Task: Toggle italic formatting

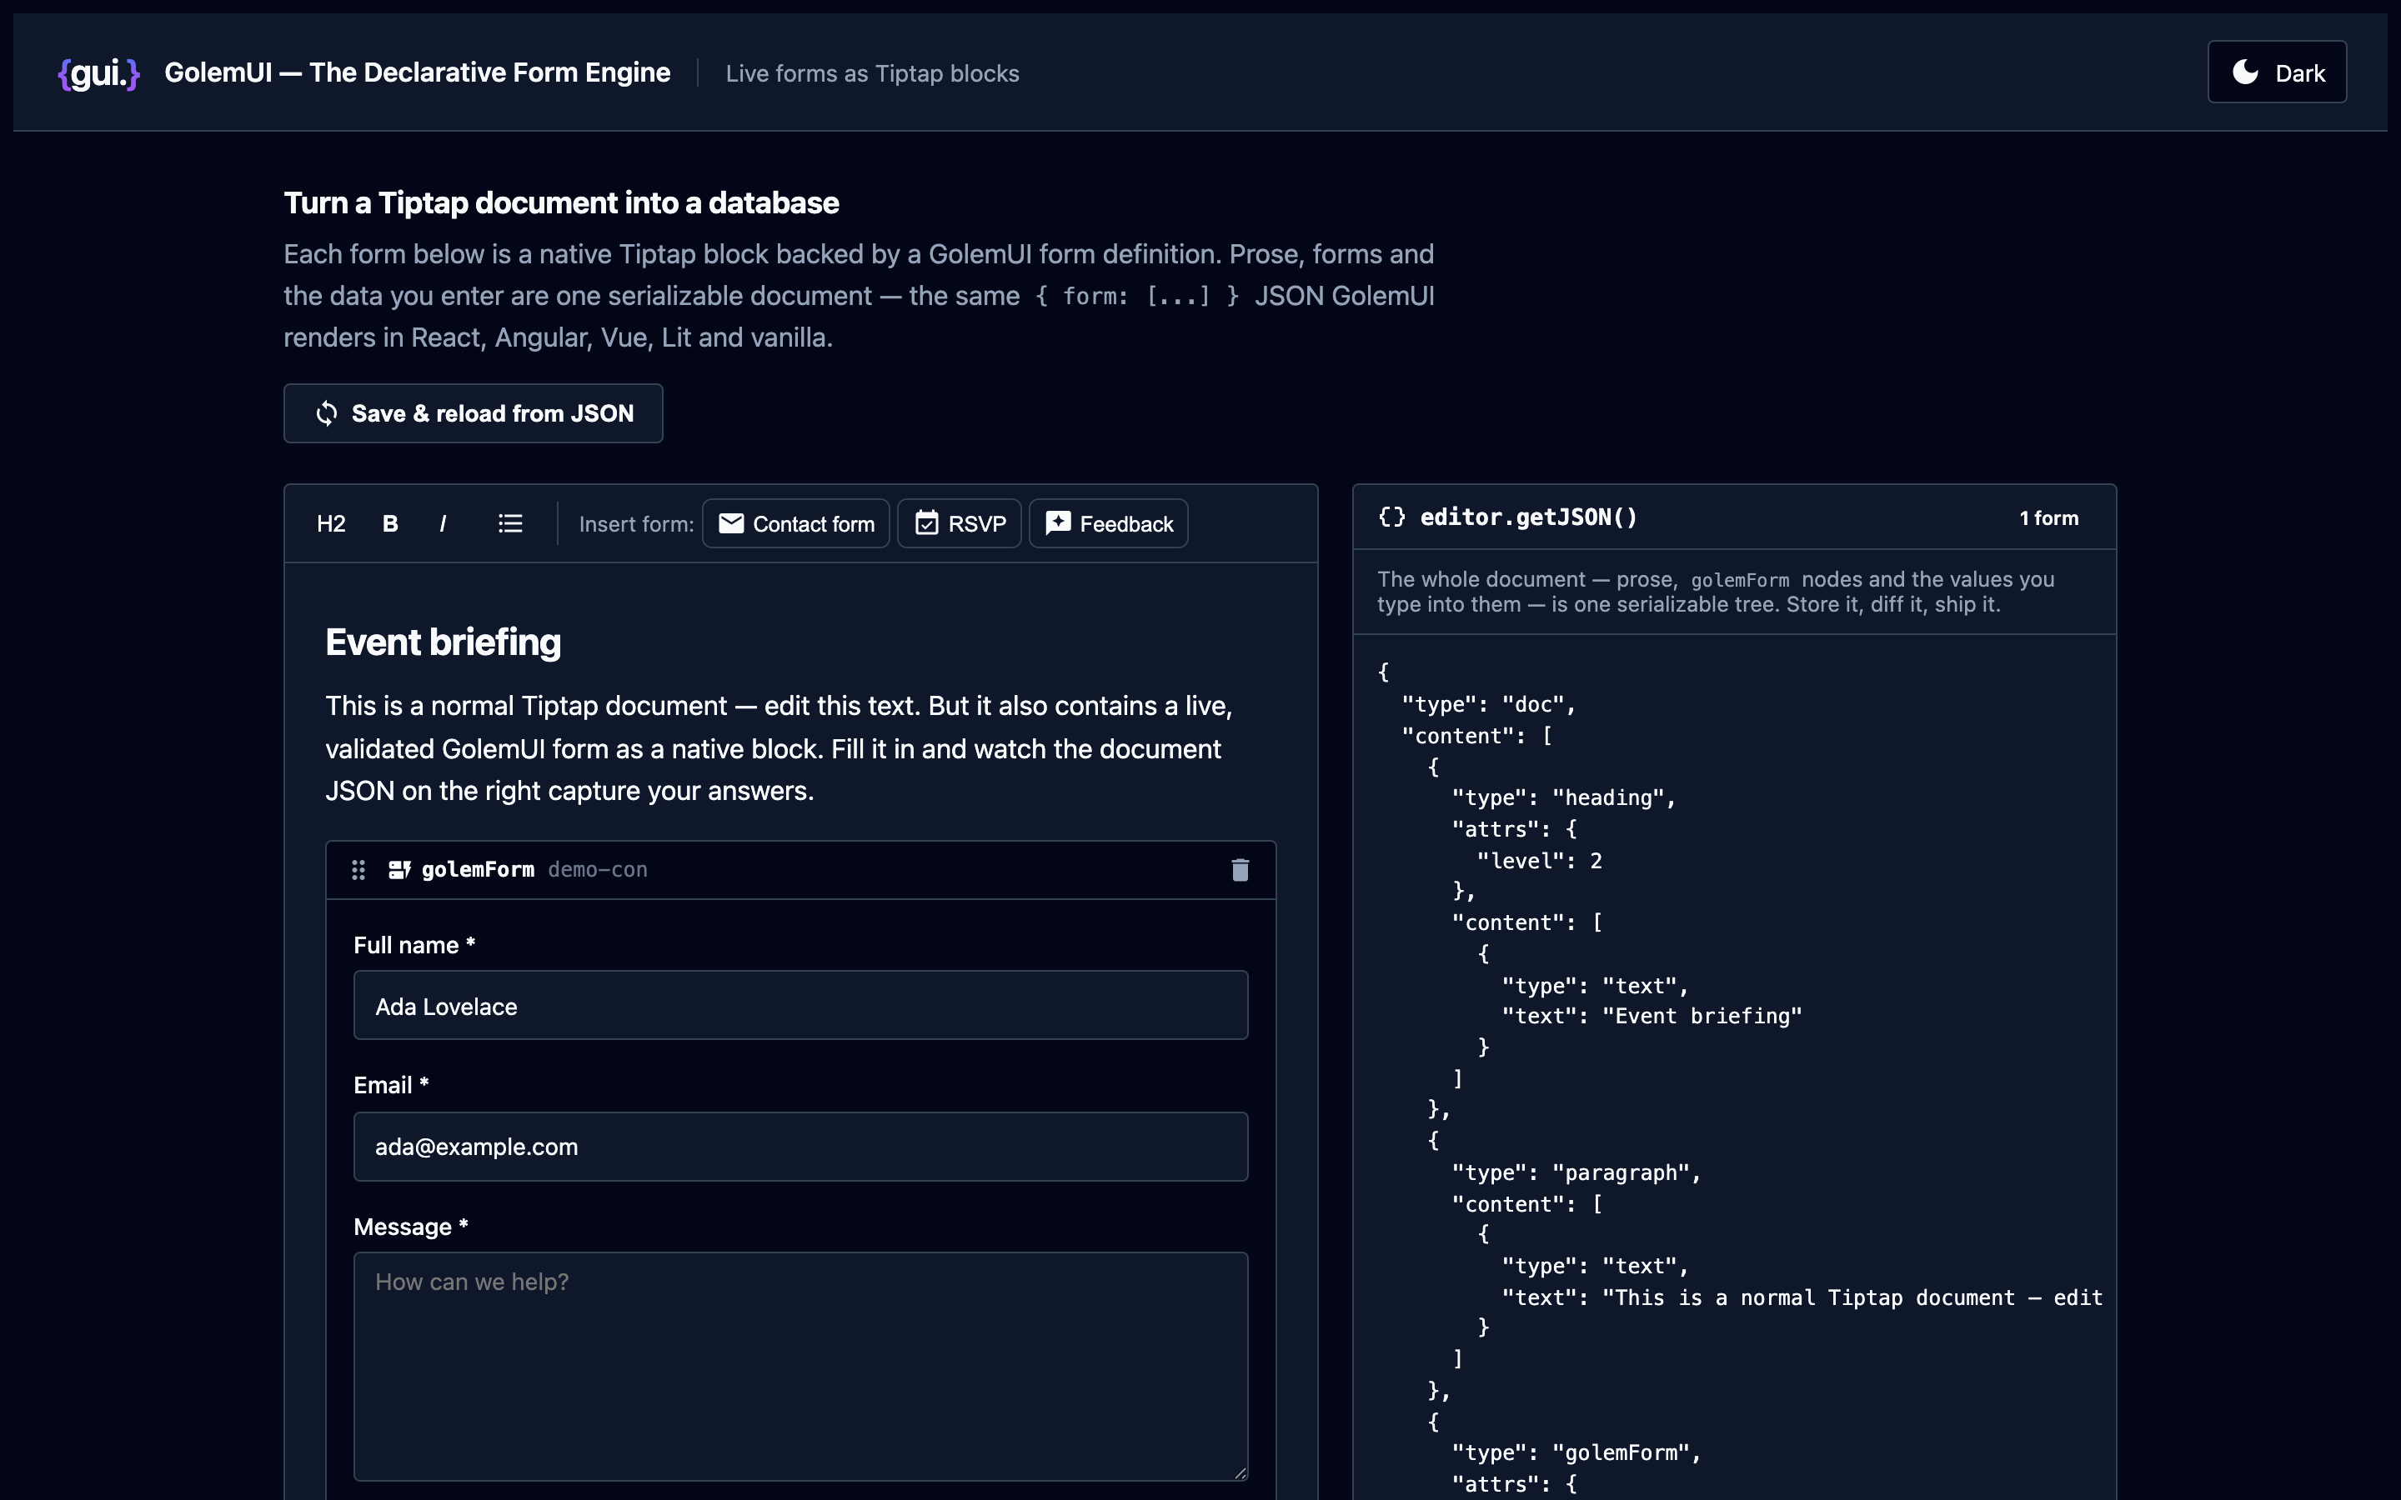Action: 443,524
